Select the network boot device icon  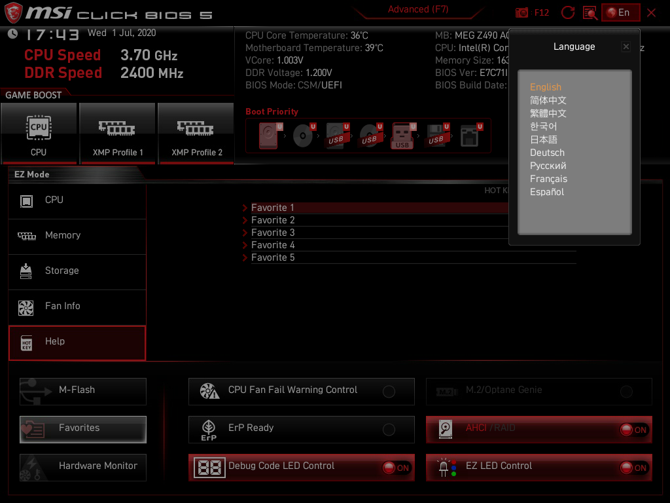[470, 136]
